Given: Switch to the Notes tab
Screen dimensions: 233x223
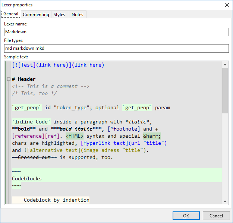Looking at the screenshot, I should [x=77, y=15].
